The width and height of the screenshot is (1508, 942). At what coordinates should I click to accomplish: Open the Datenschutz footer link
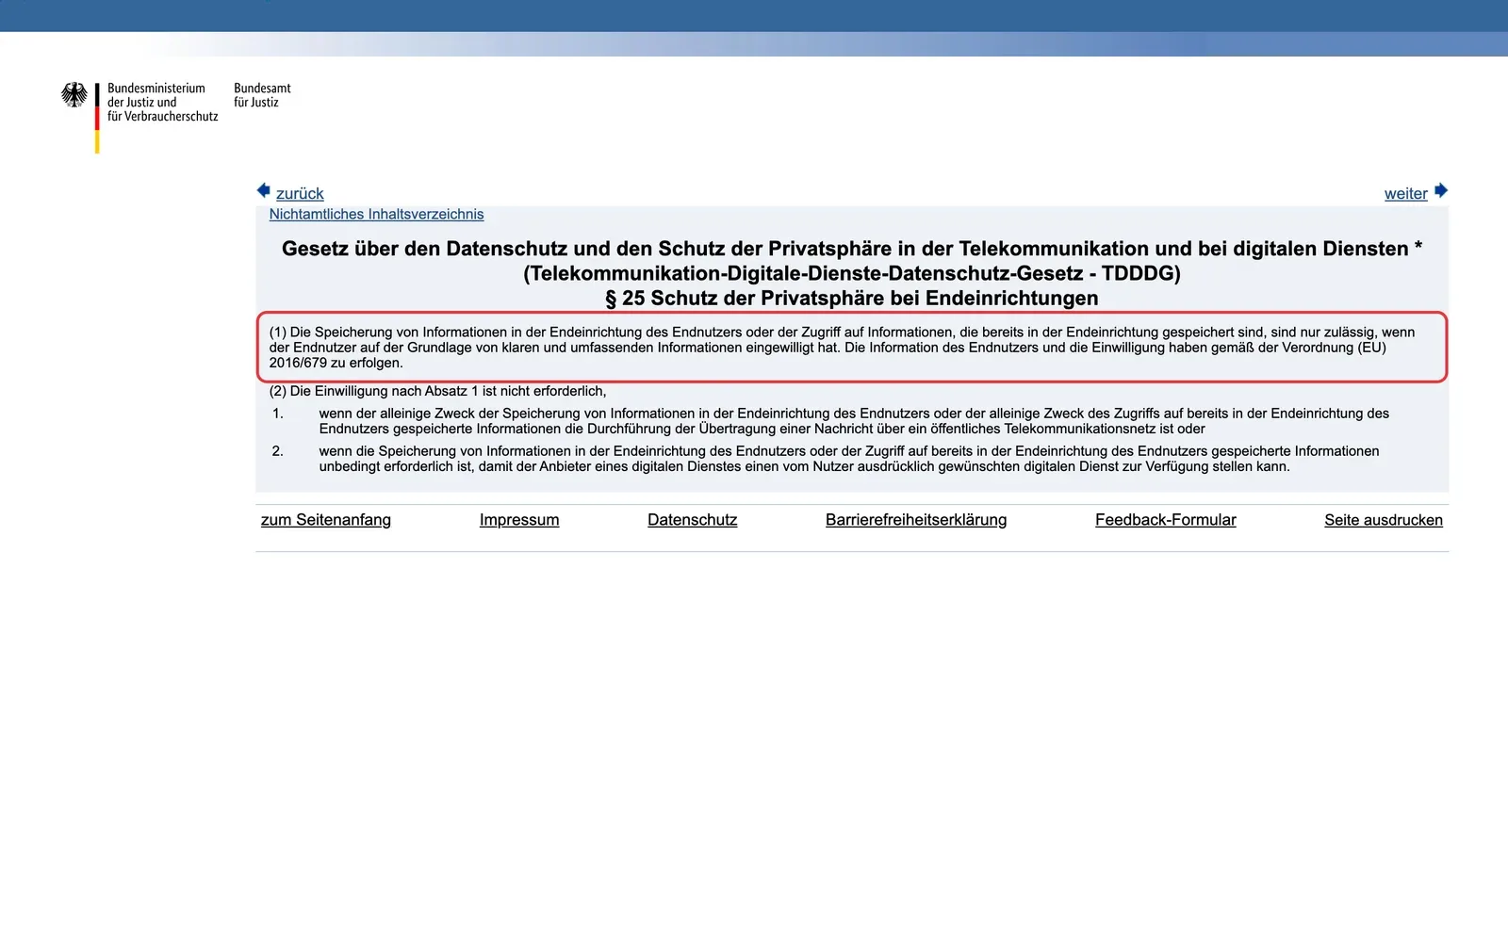click(x=693, y=520)
